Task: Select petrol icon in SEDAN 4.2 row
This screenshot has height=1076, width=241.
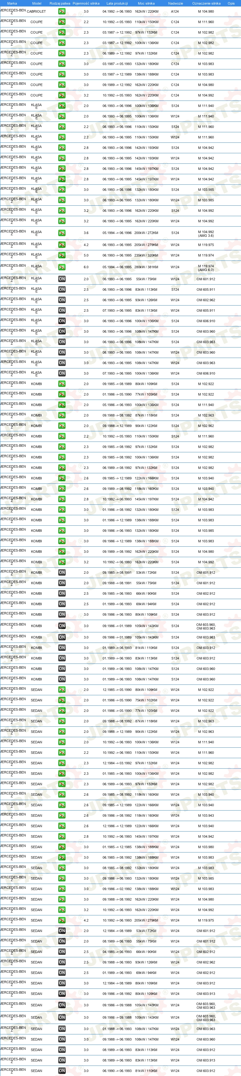Action: 62,920
